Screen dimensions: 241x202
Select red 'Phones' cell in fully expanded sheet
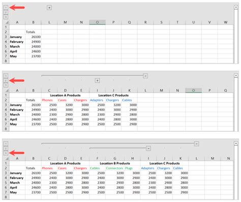click(x=49, y=168)
